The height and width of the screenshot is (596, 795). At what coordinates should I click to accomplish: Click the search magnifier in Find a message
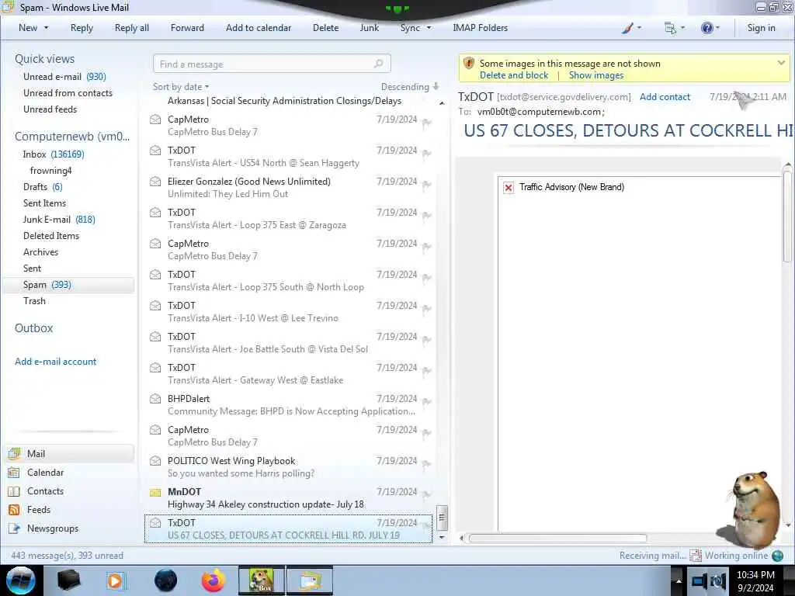click(378, 64)
